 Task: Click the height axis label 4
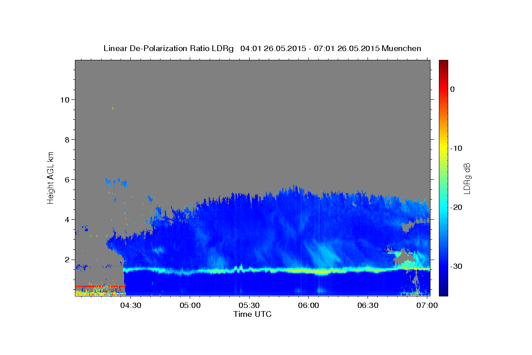(66, 219)
